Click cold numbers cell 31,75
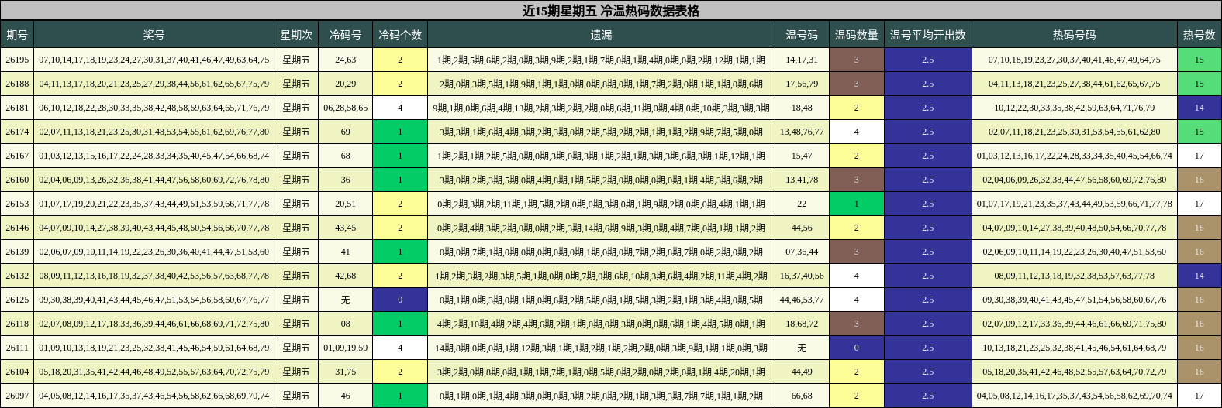 point(345,372)
